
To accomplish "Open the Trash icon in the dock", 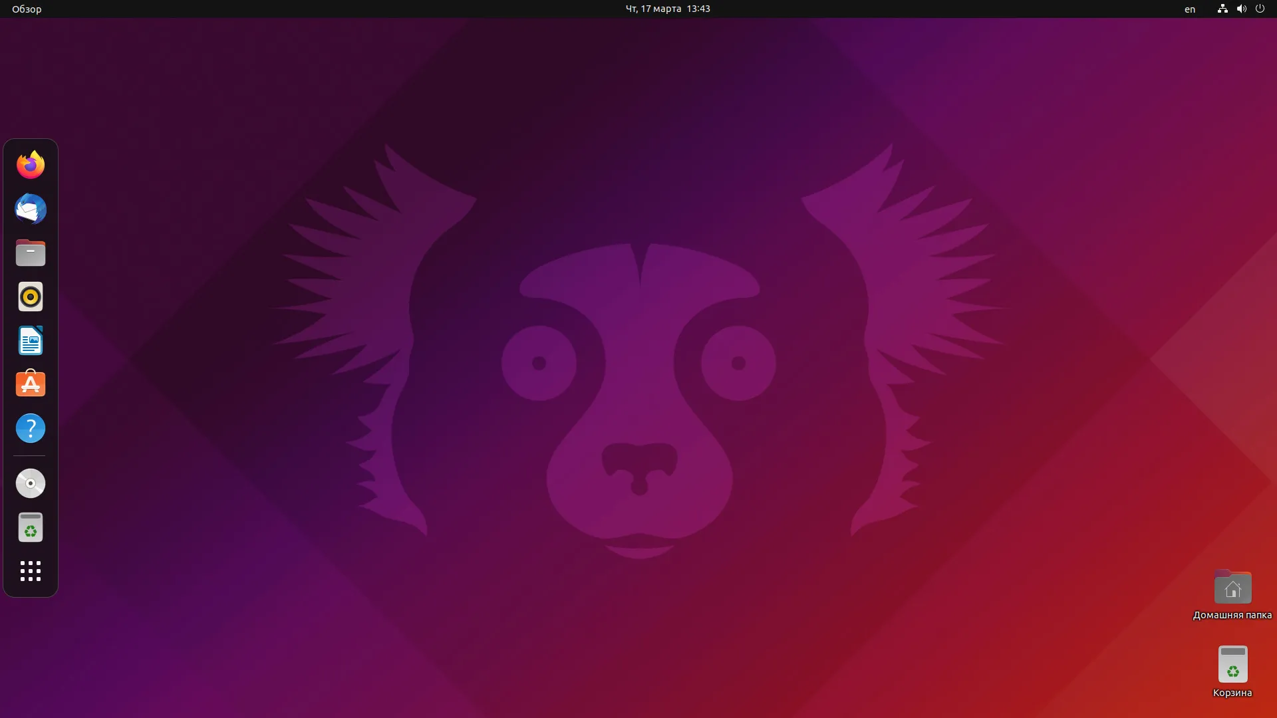I will [31, 527].
